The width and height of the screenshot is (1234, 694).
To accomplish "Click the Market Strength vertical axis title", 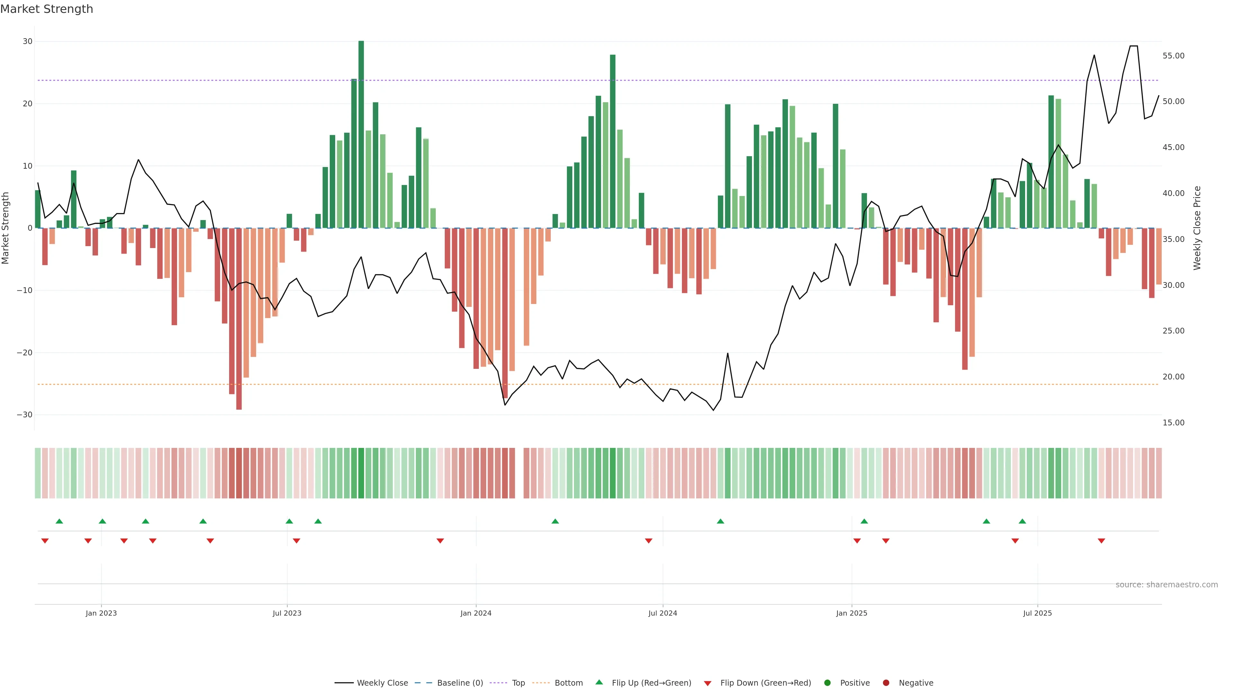I will pos(6,228).
